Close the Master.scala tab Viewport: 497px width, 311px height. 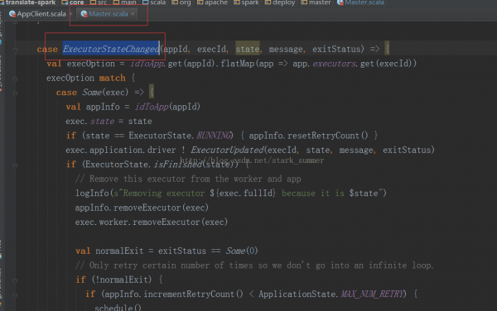click(x=133, y=14)
